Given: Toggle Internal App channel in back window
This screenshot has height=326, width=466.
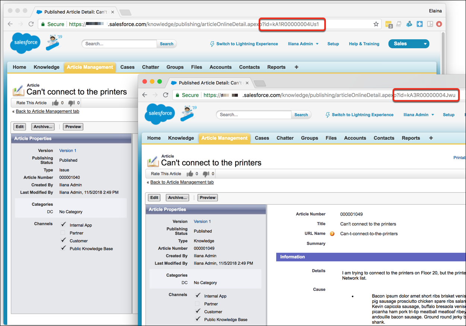Looking at the screenshot, I should click(x=63, y=225).
